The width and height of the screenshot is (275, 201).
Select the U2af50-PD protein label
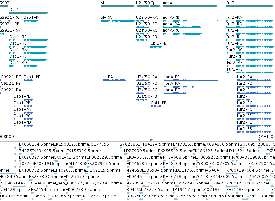(x=147, y=83)
